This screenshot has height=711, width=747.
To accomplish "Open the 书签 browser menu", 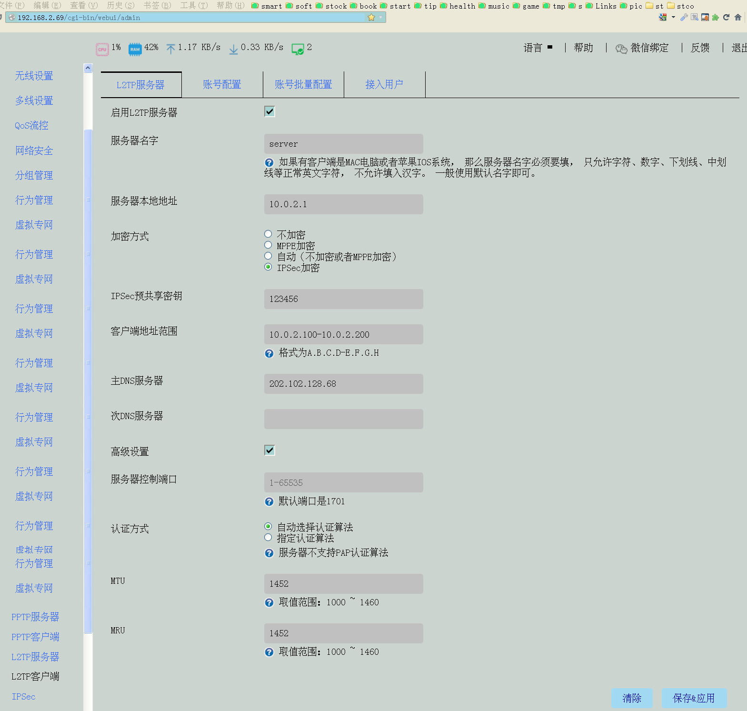I will pos(157,5).
